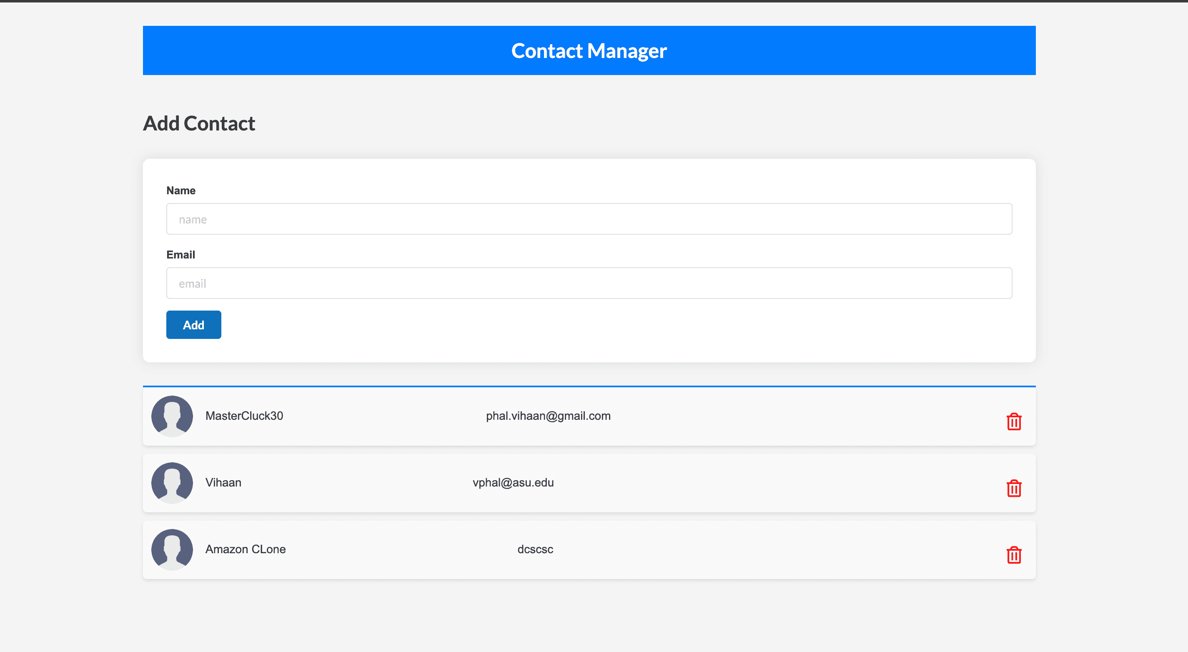Click the email vphal@asu.edu
Image resolution: width=1188 pixels, height=652 pixels.
pyautogui.click(x=513, y=483)
